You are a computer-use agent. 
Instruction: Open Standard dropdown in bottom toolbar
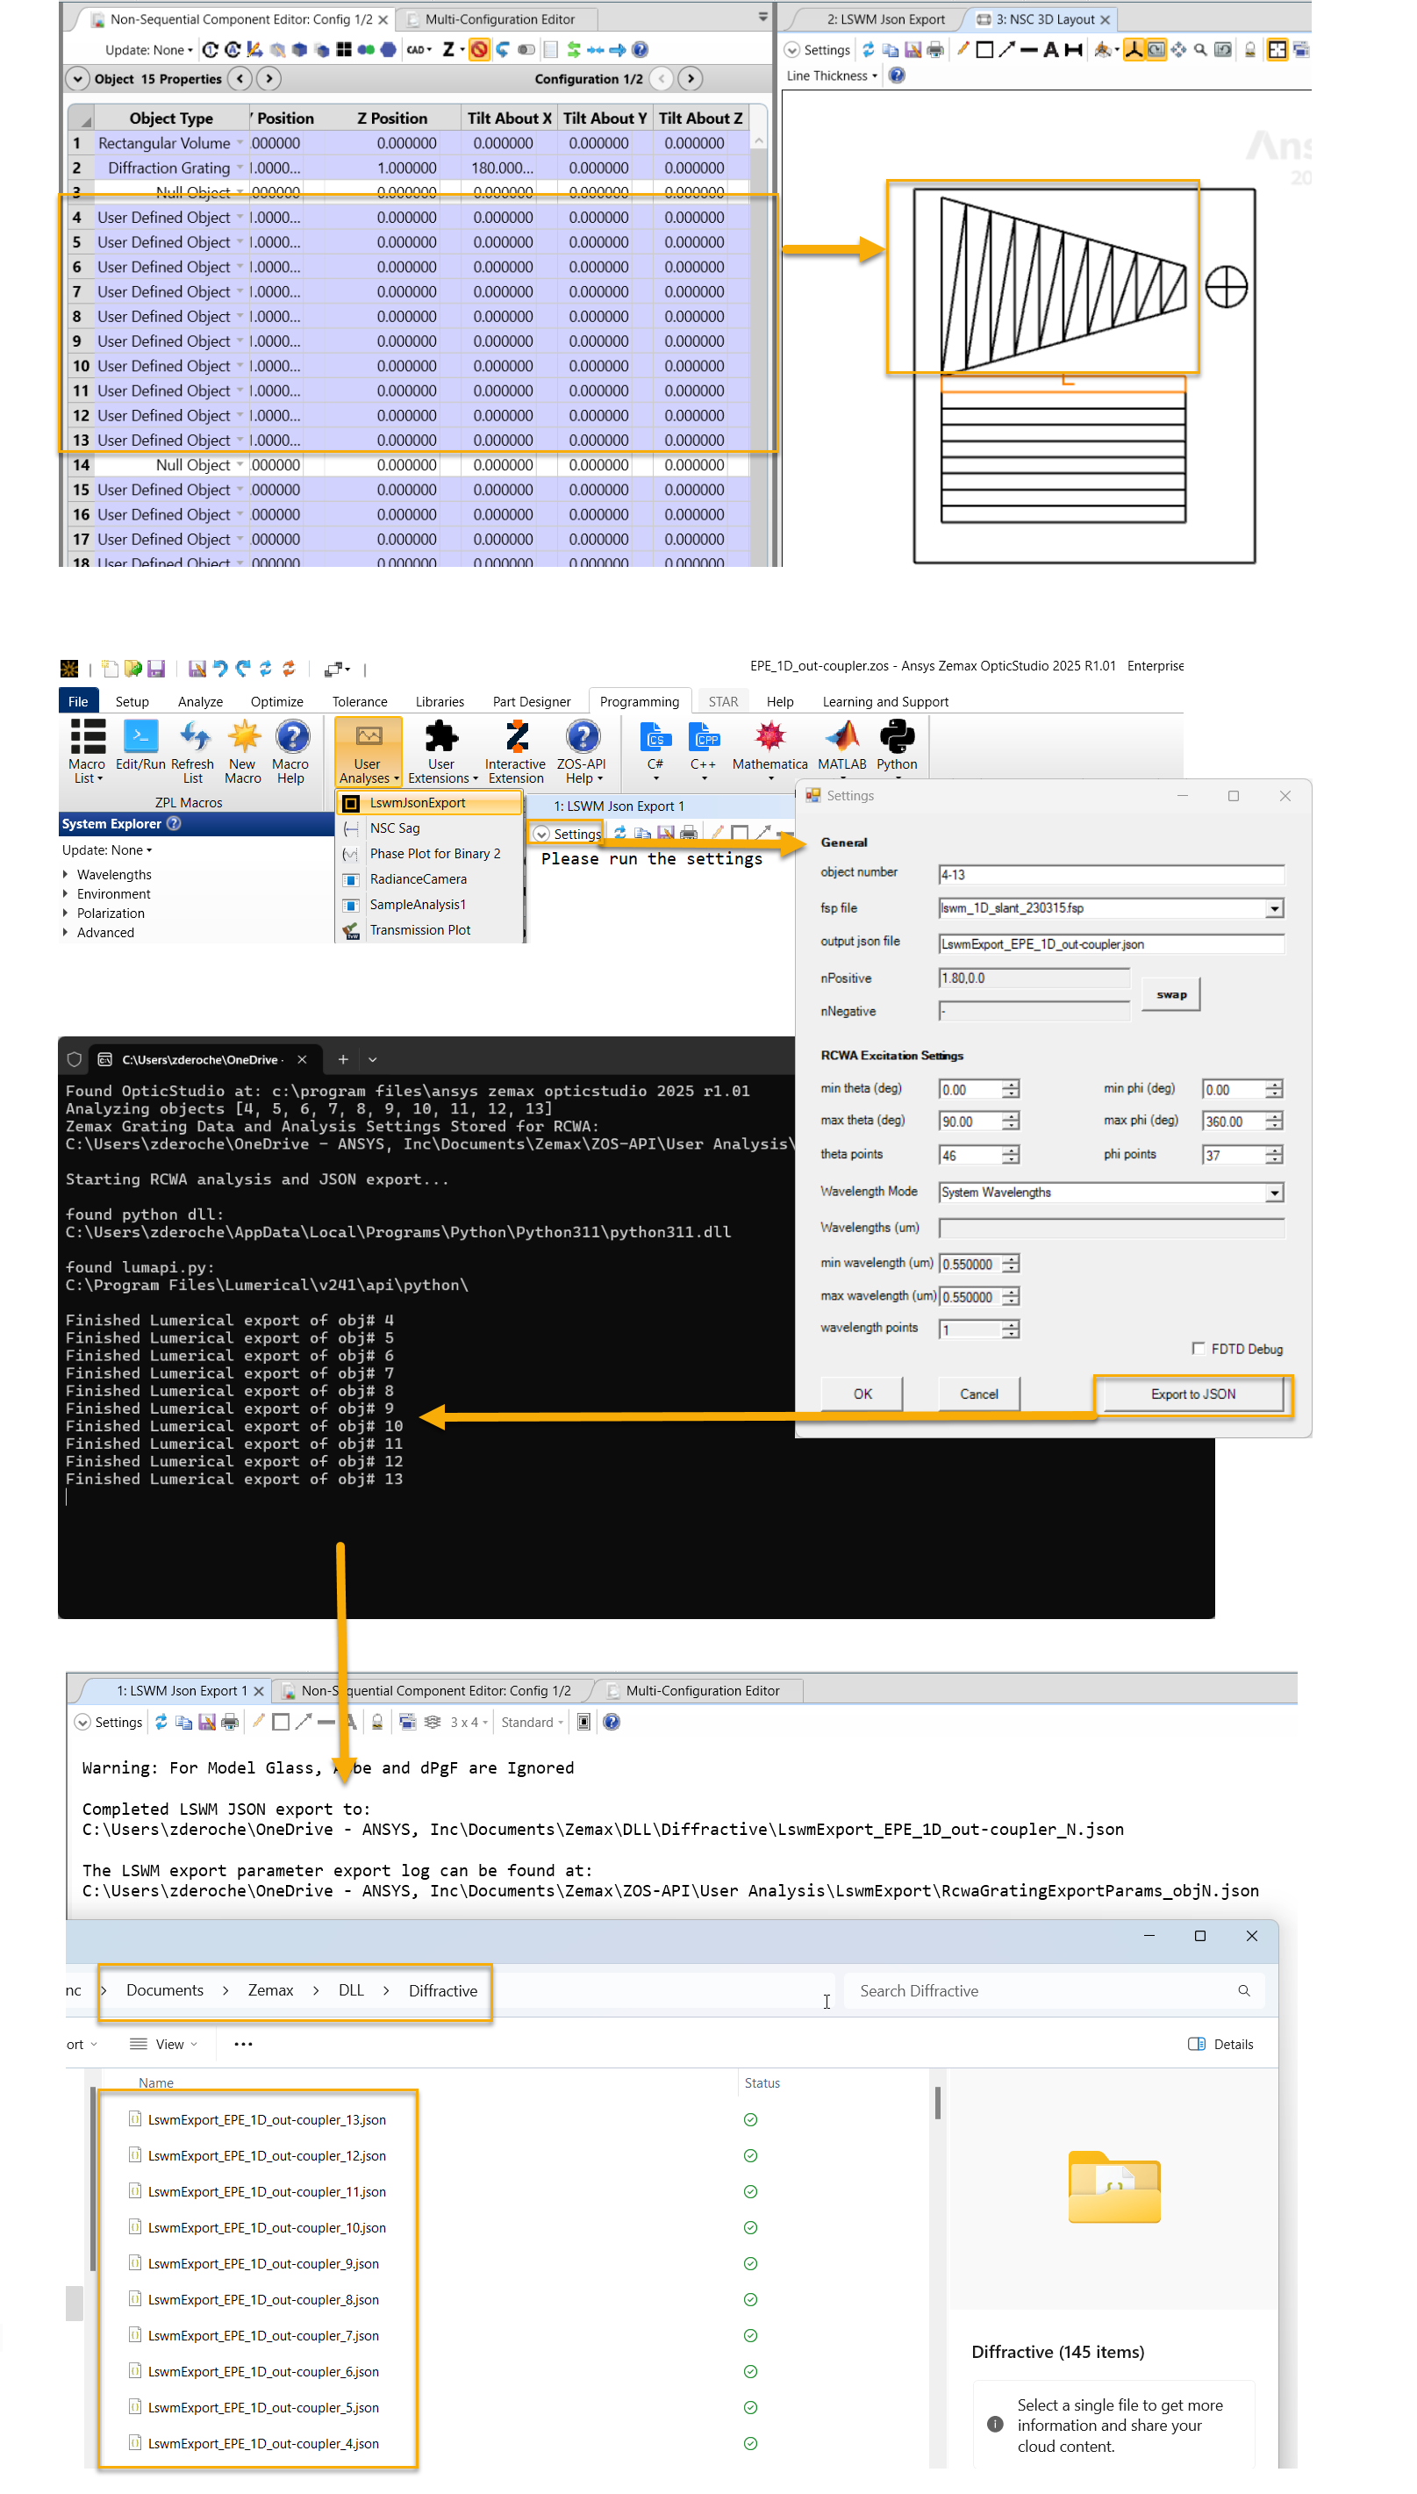click(532, 1722)
